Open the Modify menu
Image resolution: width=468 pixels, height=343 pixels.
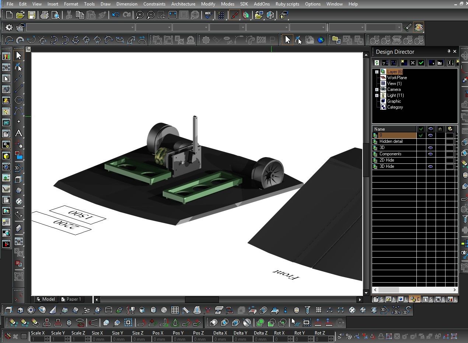click(x=208, y=4)
